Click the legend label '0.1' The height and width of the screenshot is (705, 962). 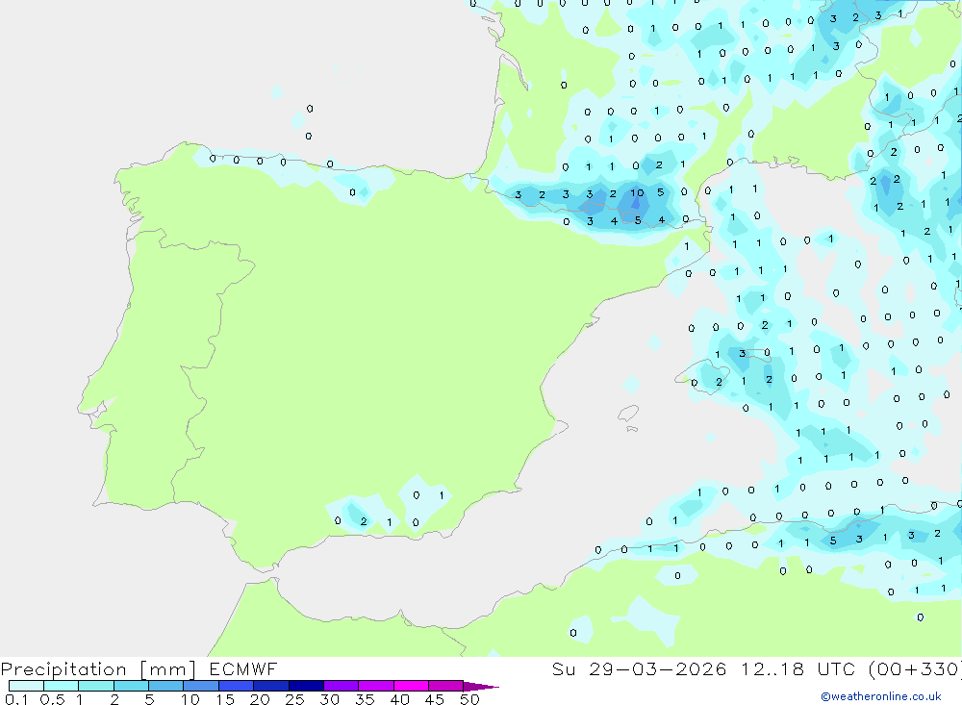coord(16,699)
